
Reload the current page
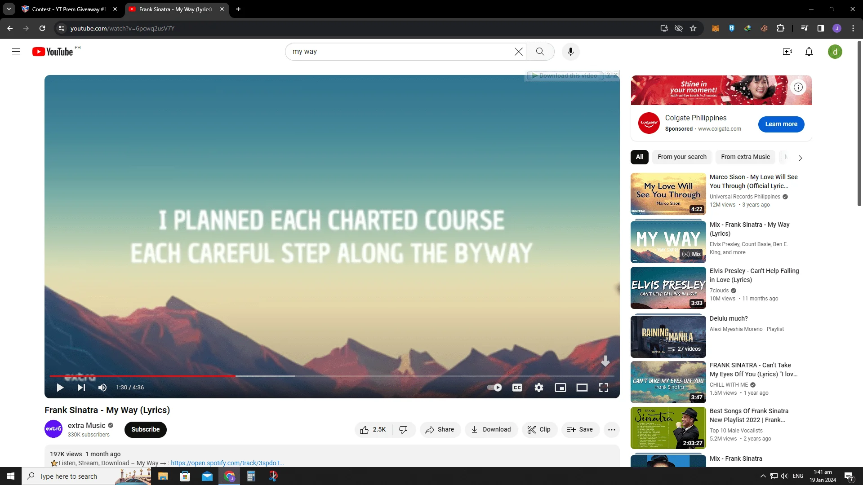tap(42, 28)
